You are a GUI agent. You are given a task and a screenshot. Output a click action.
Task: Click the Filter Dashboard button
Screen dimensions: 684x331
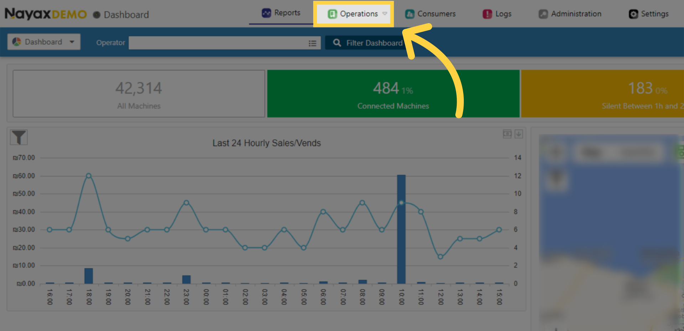[x=367, y=43]
